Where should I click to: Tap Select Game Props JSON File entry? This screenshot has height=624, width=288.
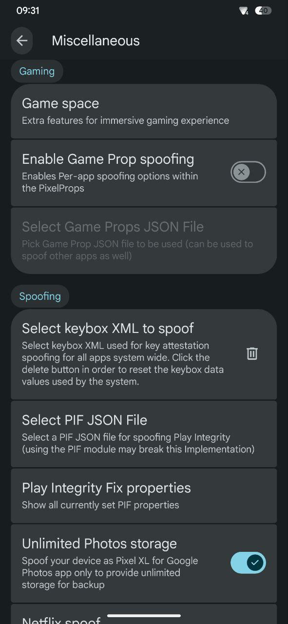click(x=144, y=240)
